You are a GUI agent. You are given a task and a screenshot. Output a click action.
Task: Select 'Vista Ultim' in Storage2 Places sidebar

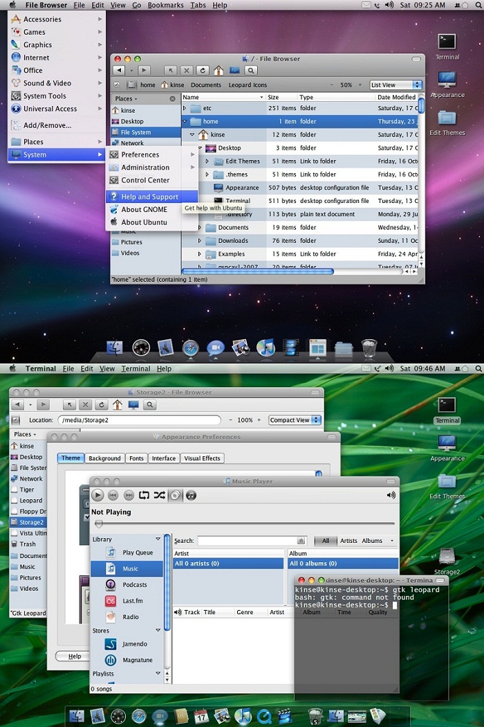click(28, 533)
